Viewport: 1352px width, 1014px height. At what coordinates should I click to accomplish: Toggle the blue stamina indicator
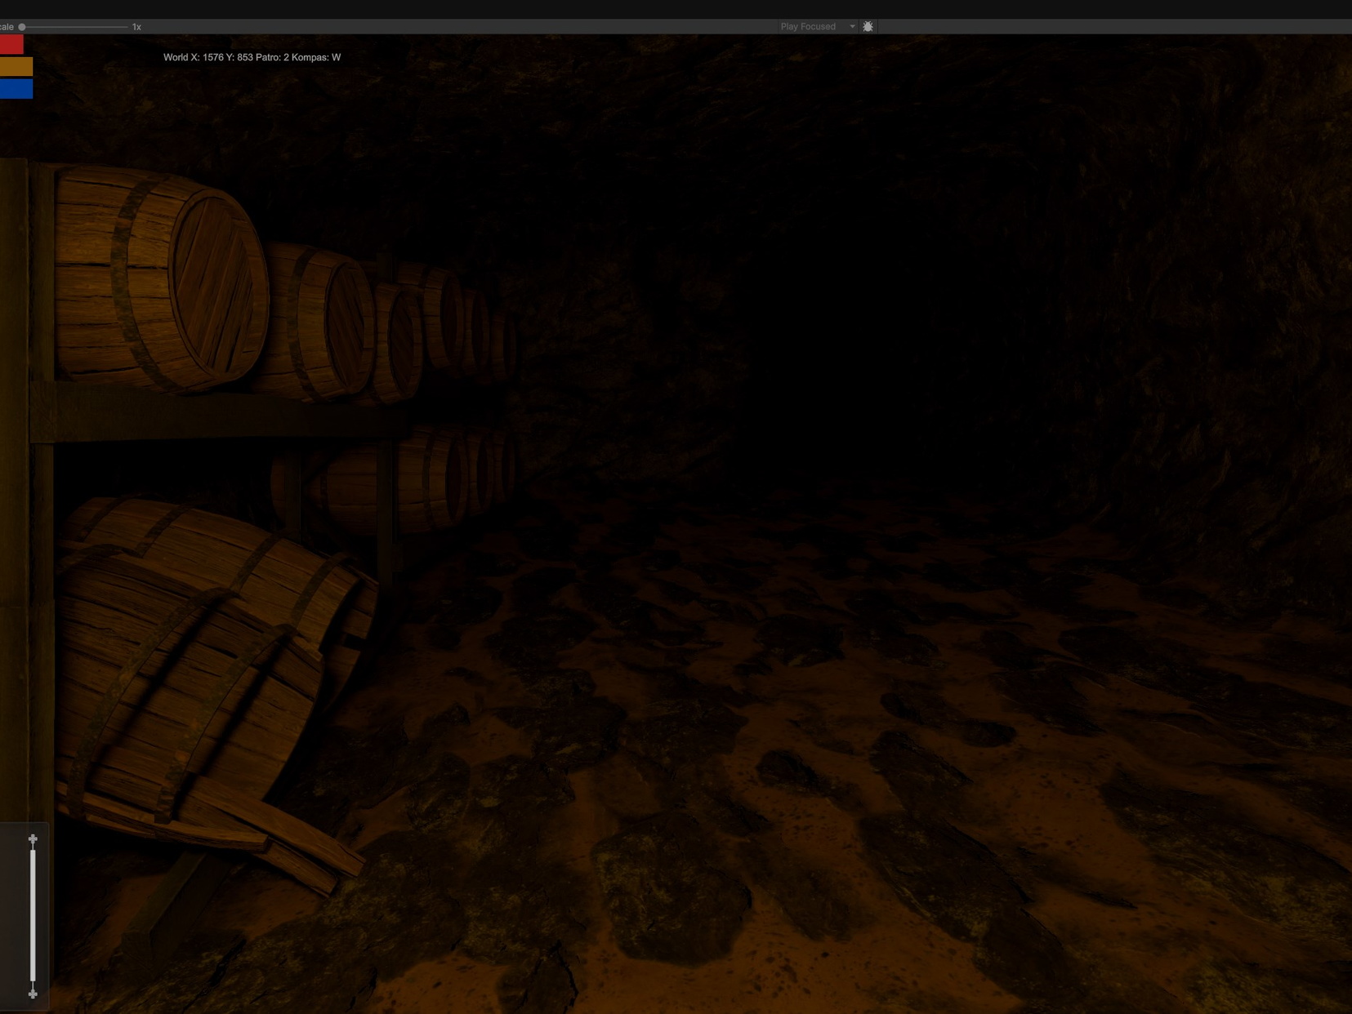16,89
